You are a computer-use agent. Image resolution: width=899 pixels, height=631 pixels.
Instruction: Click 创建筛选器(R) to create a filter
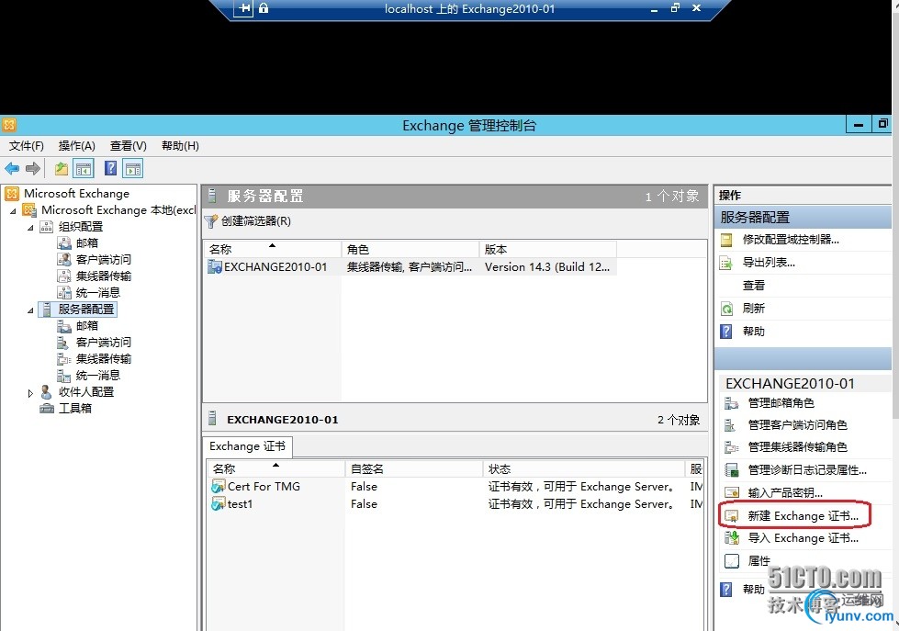pos(249,221)
